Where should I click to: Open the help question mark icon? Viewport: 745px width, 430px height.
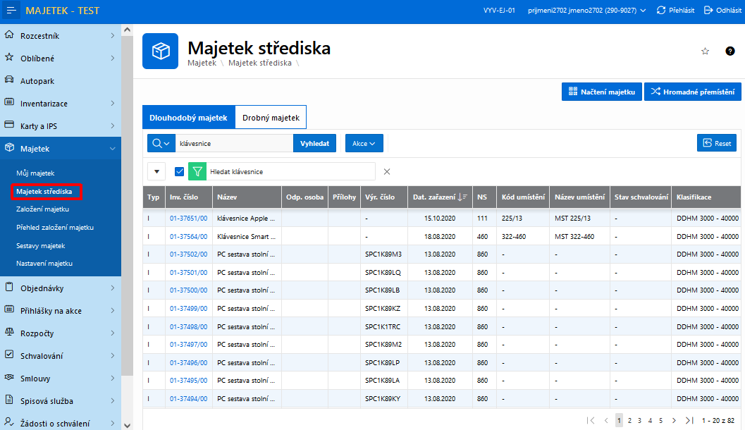[730, 51]
